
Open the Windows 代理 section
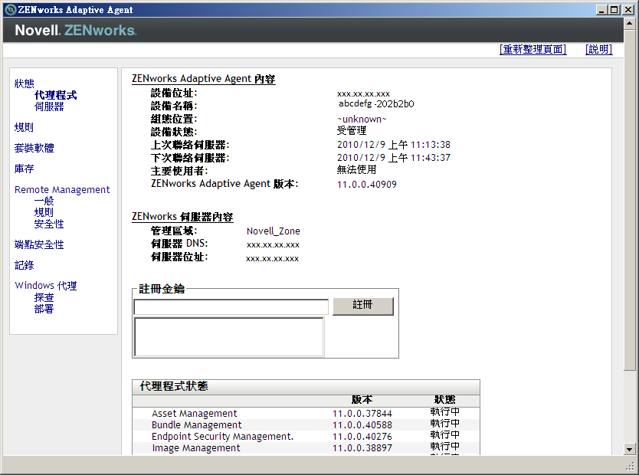[x=46, y=286]
